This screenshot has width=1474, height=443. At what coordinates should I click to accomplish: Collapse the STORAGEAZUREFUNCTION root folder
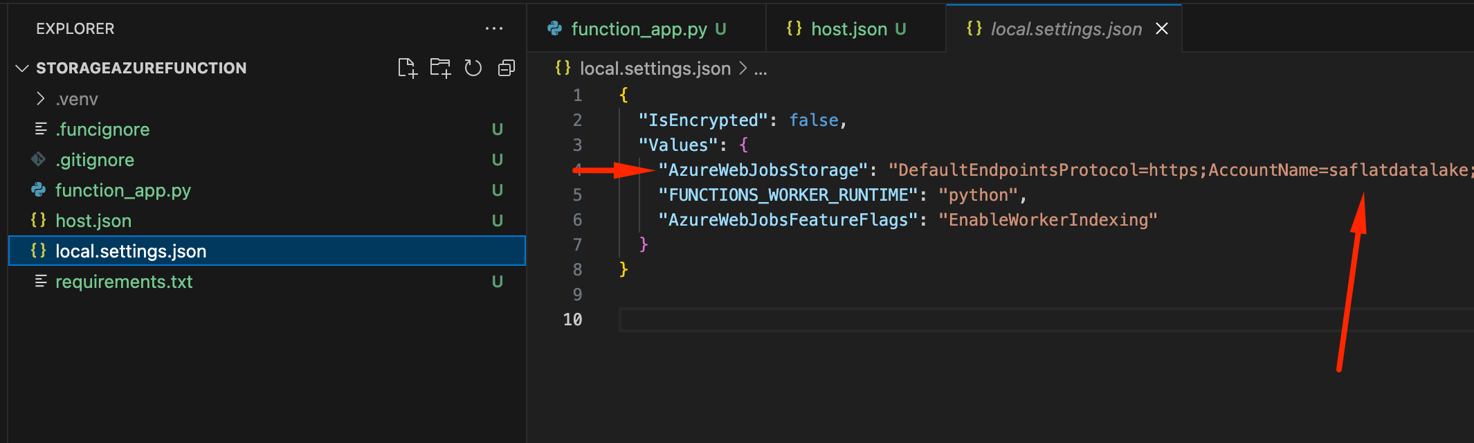(x=22, y=68)
